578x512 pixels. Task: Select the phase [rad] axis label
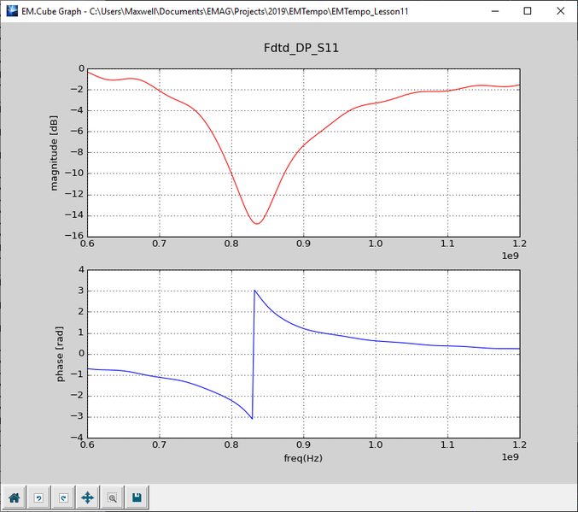tap(61, 354)
